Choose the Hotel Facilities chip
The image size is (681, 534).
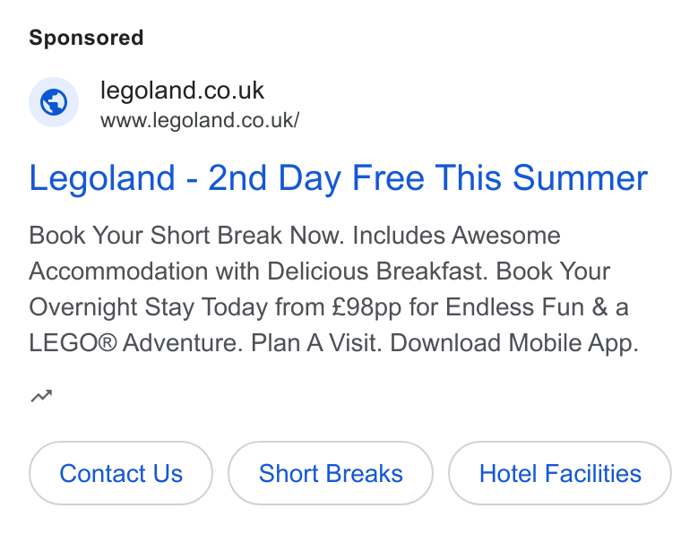[560, 473]
